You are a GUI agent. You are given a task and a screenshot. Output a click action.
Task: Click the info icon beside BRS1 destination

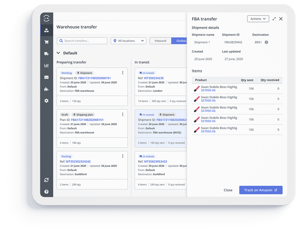coord(266,42)
